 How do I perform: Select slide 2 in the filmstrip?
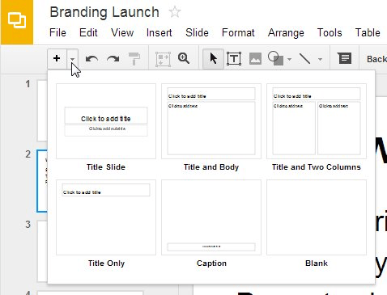coord(42,181)
